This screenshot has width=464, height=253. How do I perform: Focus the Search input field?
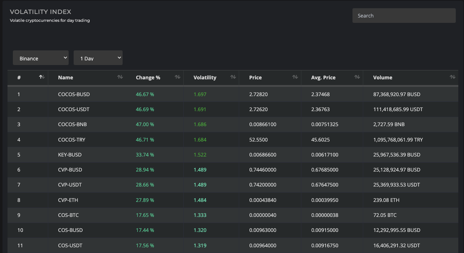point(404,16)
